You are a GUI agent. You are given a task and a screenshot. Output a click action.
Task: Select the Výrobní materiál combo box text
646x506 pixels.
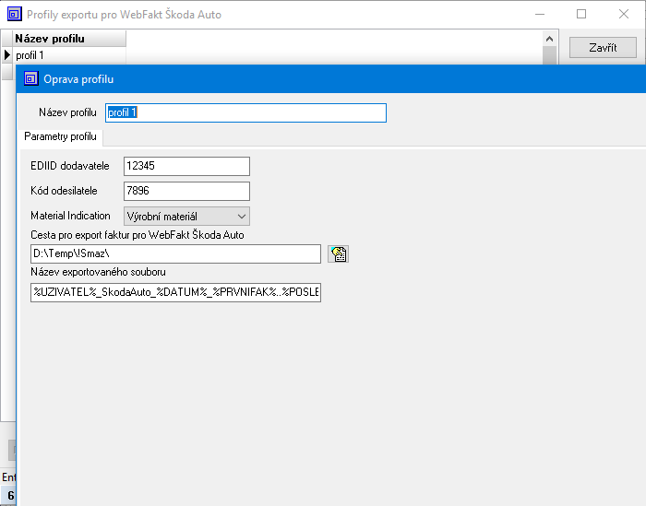(177, 216)
